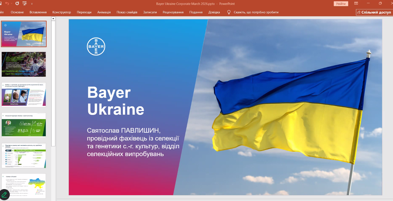Click the Ribbon Display Options icon
Screen dimensions: 393x201
356,4
